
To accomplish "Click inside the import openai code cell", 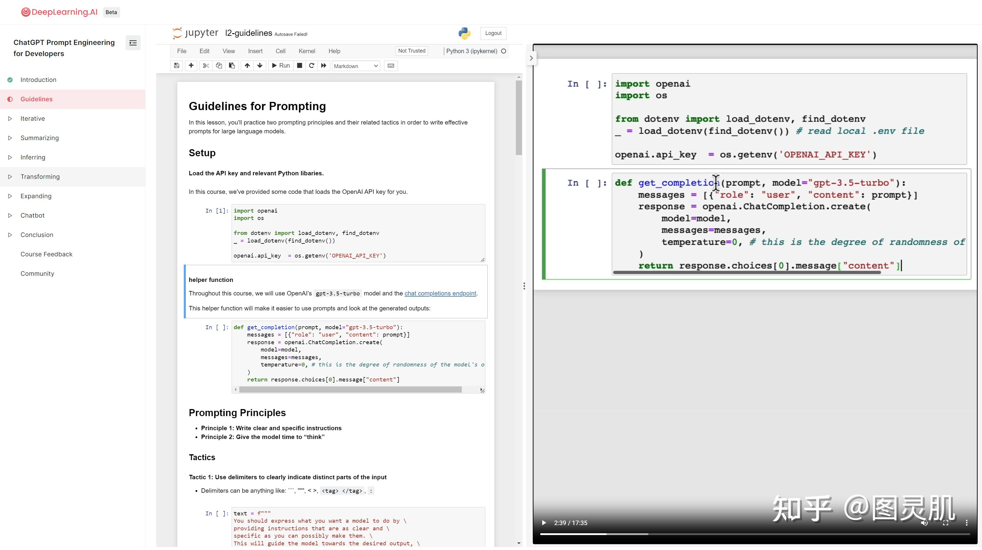I will (358, 233).
